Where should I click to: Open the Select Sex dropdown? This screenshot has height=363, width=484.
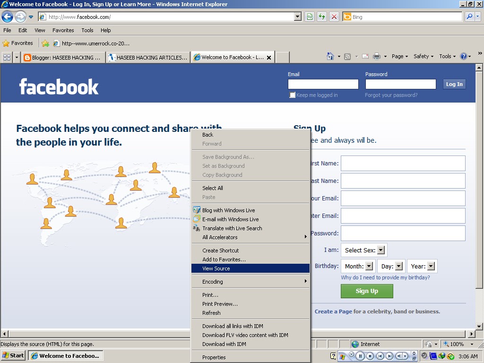364,250
